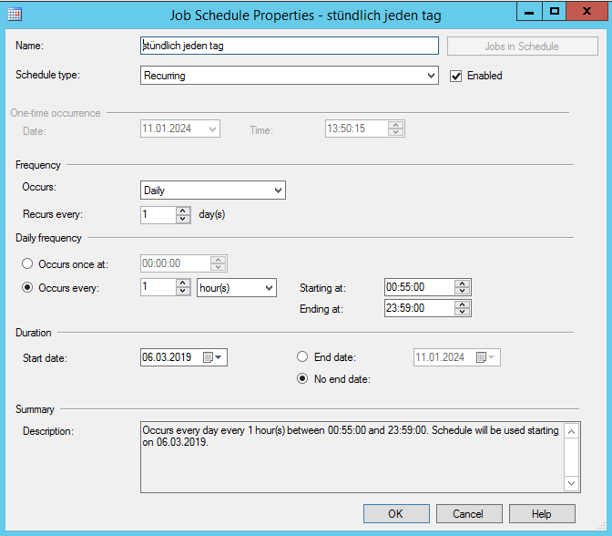Increase the Occurs every interval value
Viewport: 612px width, 536px height.
click(x=183, y=283)
